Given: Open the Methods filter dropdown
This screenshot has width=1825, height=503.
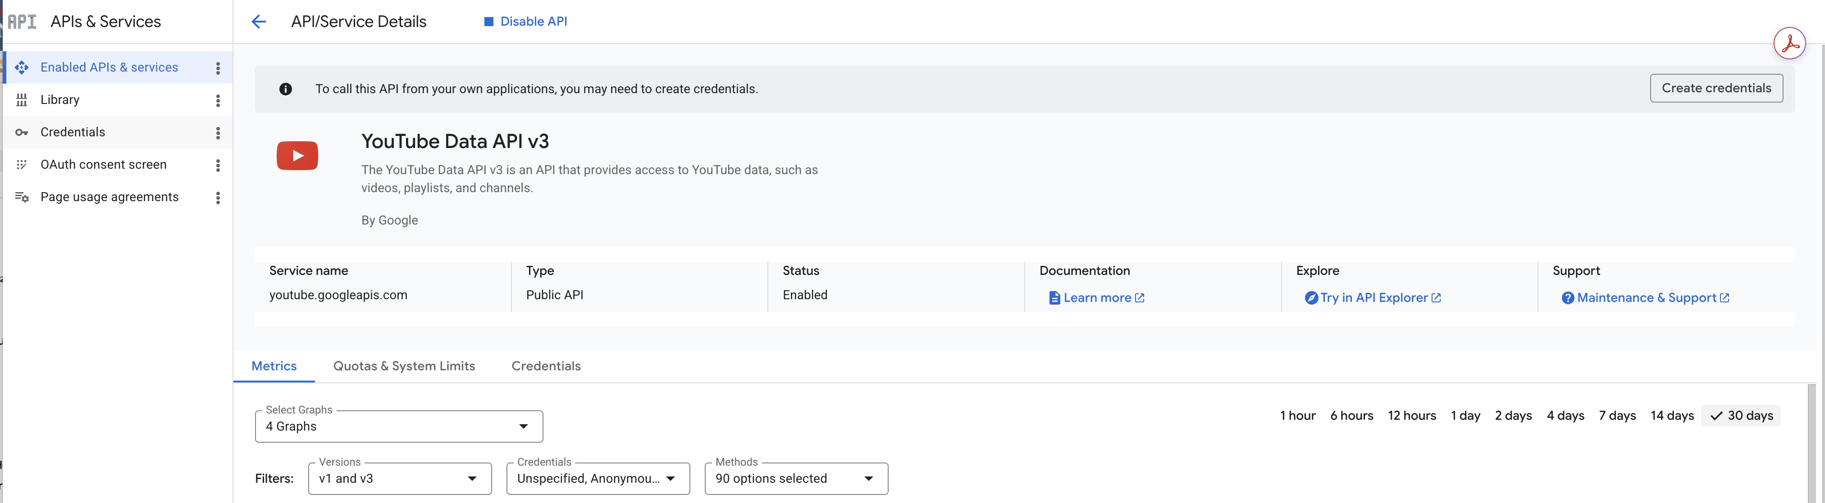Looking at the screenshot, I should pyautogui.click(x=796, y=479).
